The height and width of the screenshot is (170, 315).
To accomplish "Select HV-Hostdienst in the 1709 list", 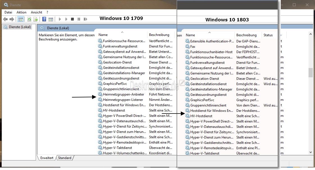I will (114, 110).
